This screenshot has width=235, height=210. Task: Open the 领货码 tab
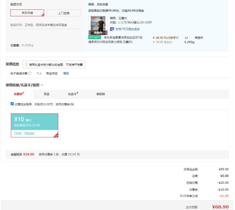point(101,94)
